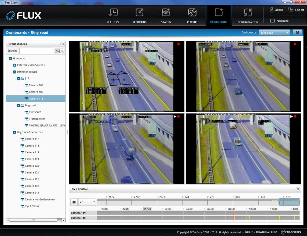Open the Real-Time view

(x=113, y=16)
